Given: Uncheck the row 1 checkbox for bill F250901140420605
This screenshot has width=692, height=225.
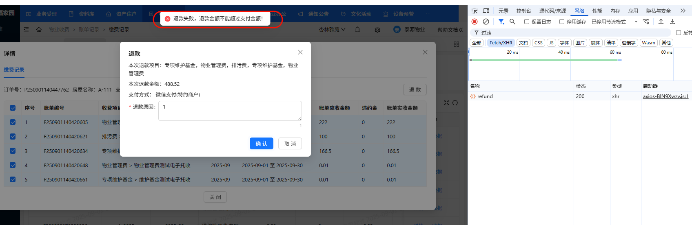Looking at the screenshot, I should (x=13, y=122).
